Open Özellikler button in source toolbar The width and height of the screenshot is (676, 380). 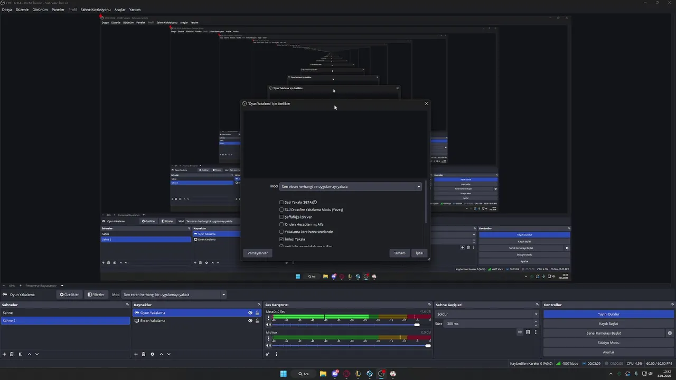click(69, 294)
